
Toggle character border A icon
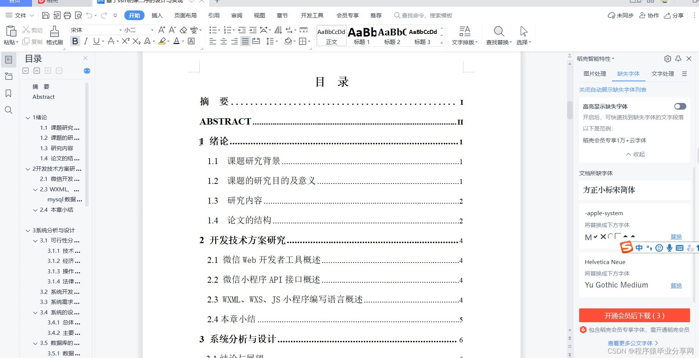pyautogui.click(x=191, y=41)
